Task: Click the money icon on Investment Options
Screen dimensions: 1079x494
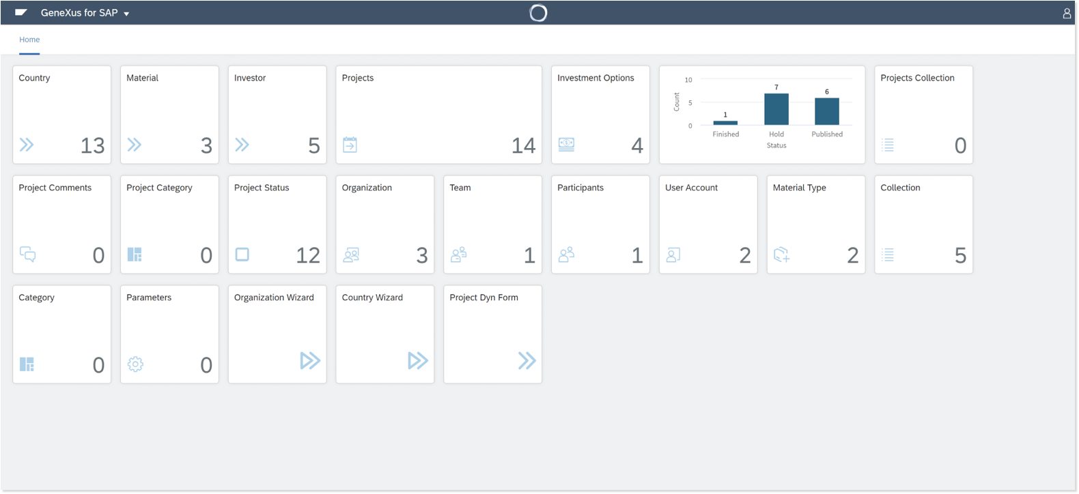Action: tap(566, 144)
